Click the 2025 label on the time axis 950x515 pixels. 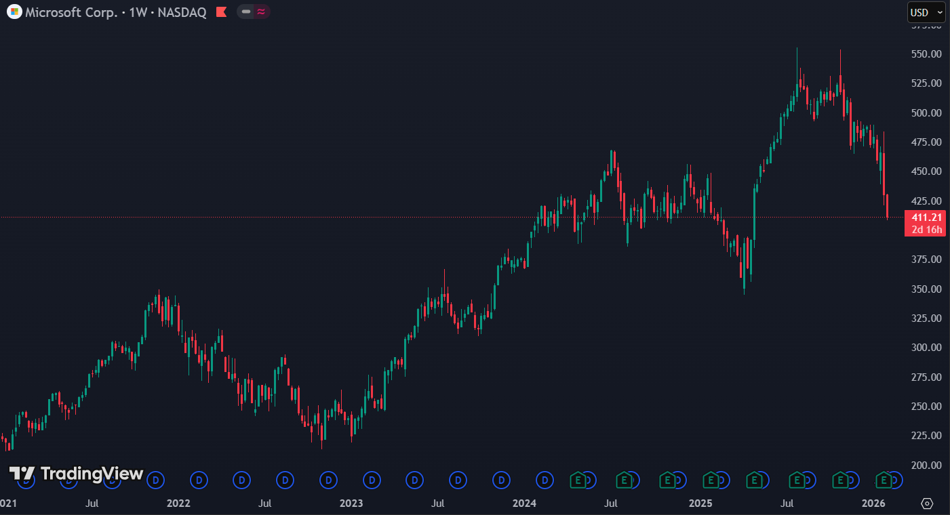pos(700,503)
